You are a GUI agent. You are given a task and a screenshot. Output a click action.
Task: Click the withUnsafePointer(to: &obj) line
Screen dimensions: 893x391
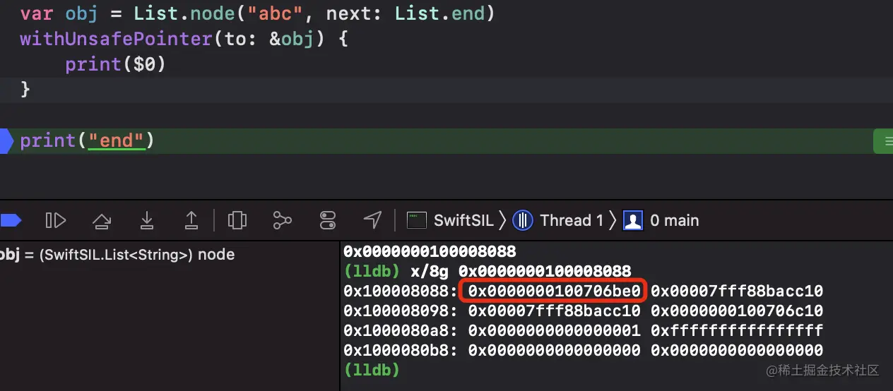click(x=184, y=39)
